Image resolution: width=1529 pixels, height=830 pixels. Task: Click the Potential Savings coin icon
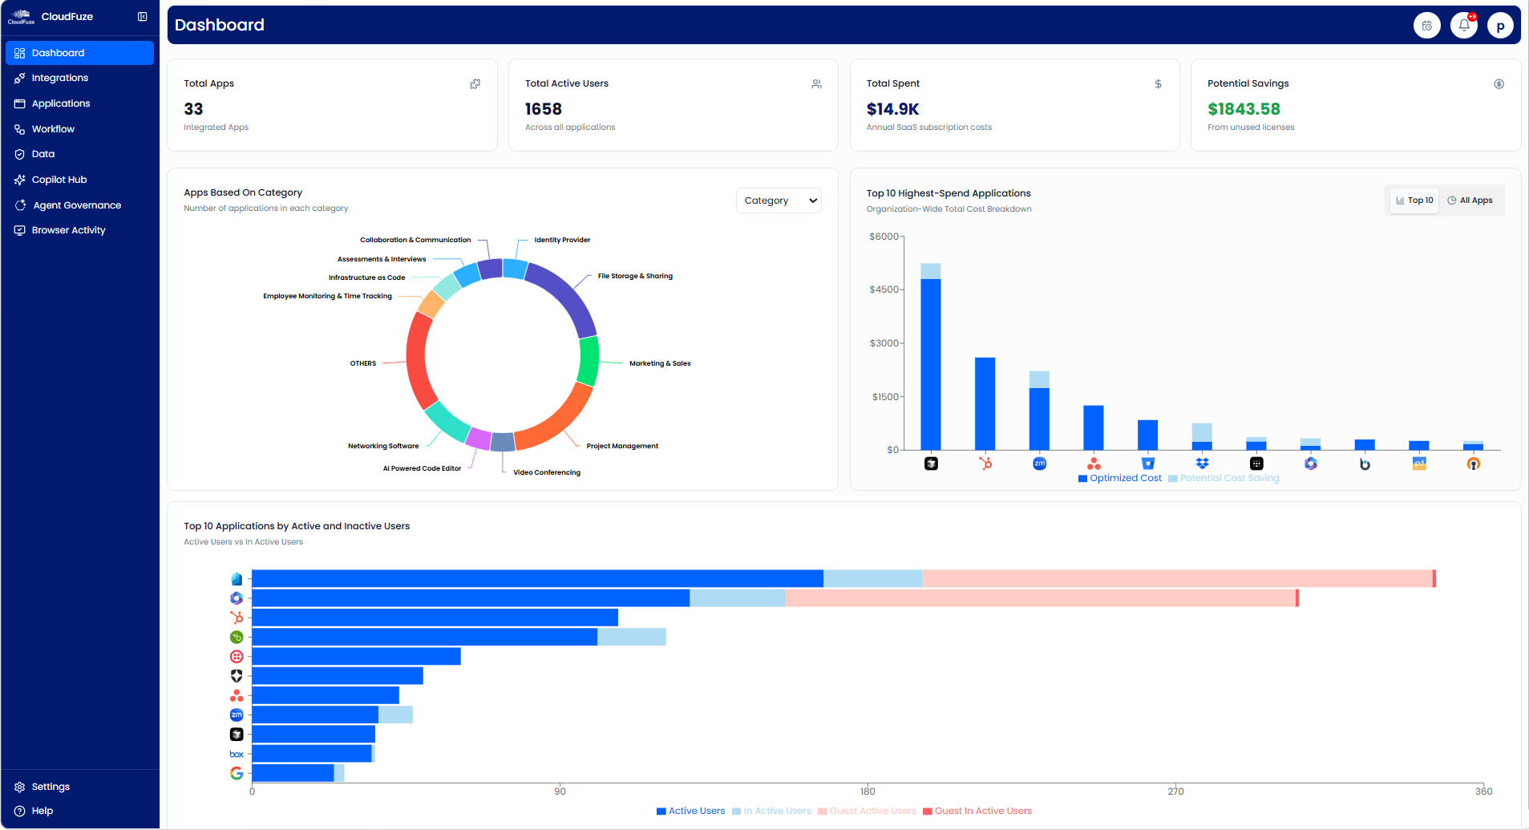(x=1499, y=83)
